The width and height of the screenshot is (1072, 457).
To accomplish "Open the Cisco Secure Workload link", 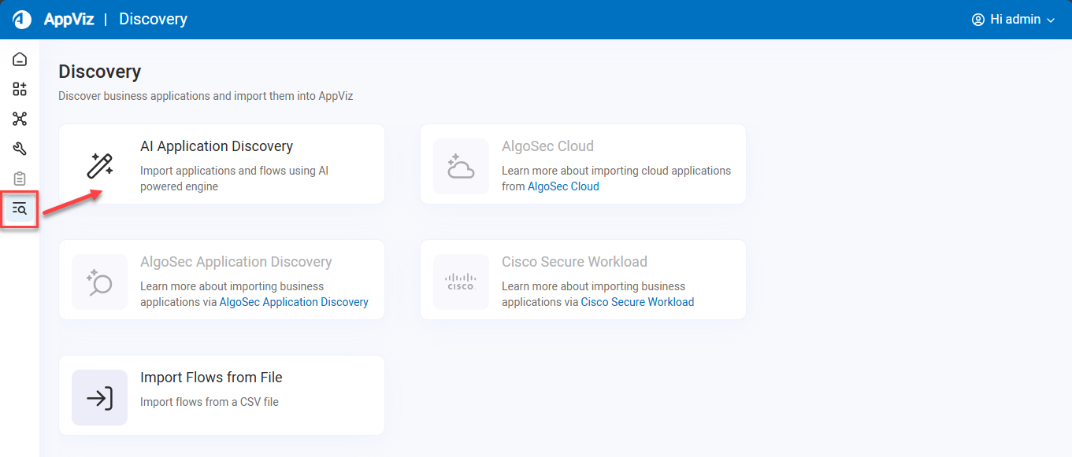I will click(x=637, y=302).
